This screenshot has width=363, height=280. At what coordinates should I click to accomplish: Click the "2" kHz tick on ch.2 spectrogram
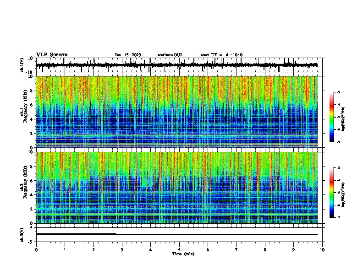click(32, 209)
